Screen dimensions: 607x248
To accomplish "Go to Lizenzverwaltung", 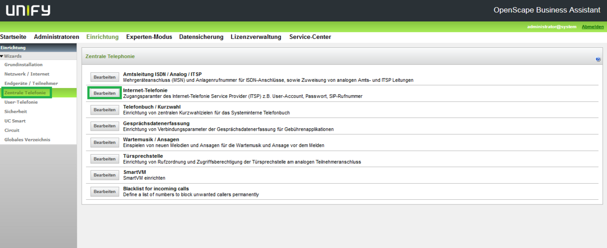I will (x=256, y=37).
